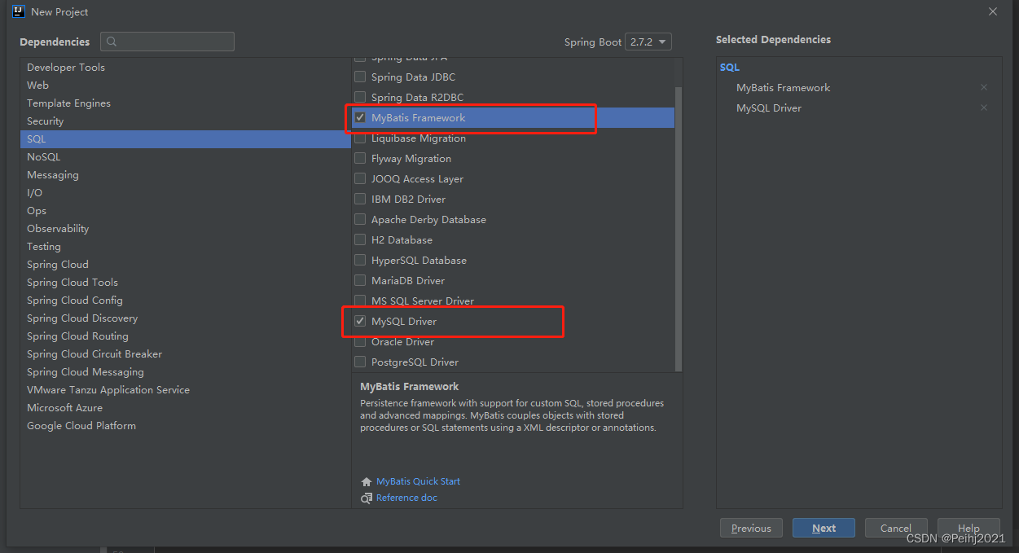Uncheck the MySQL Driver checkbox
The image size is (1019, 553).
pos(360,321)
